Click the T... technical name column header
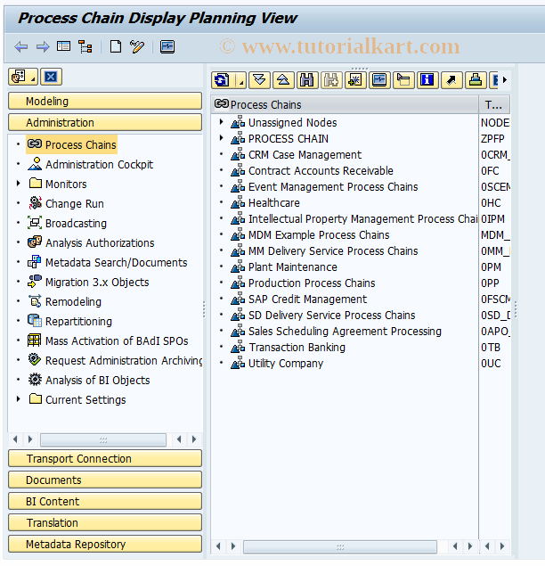 click(494, 104)
